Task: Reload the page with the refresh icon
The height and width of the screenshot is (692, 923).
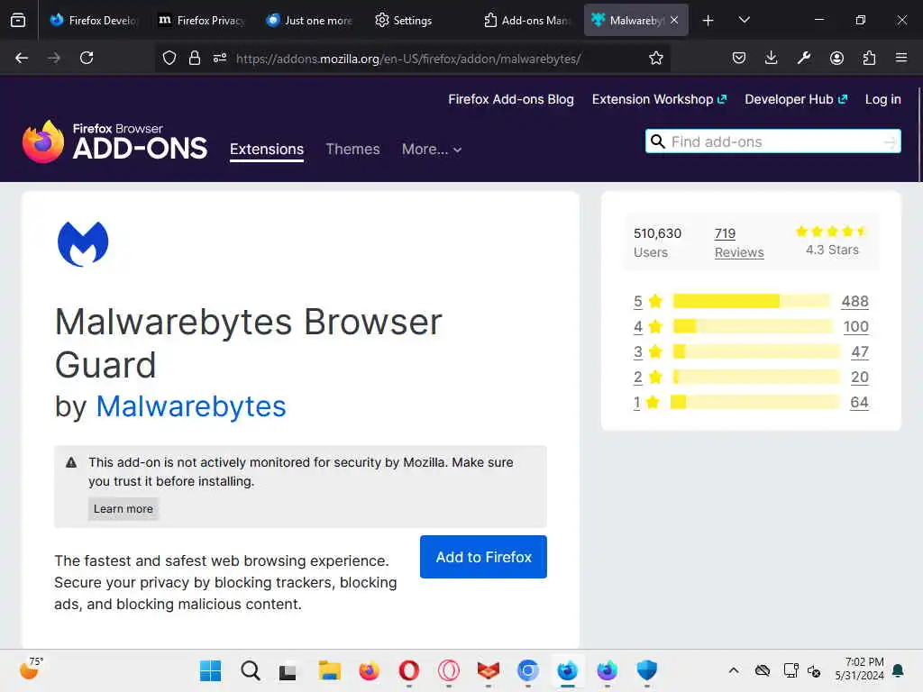Action: coord(87,58)
